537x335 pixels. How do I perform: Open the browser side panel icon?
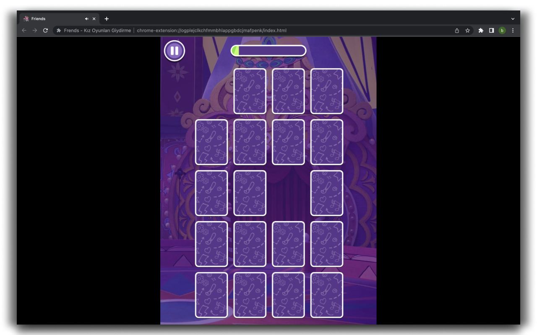pos(491,31)
